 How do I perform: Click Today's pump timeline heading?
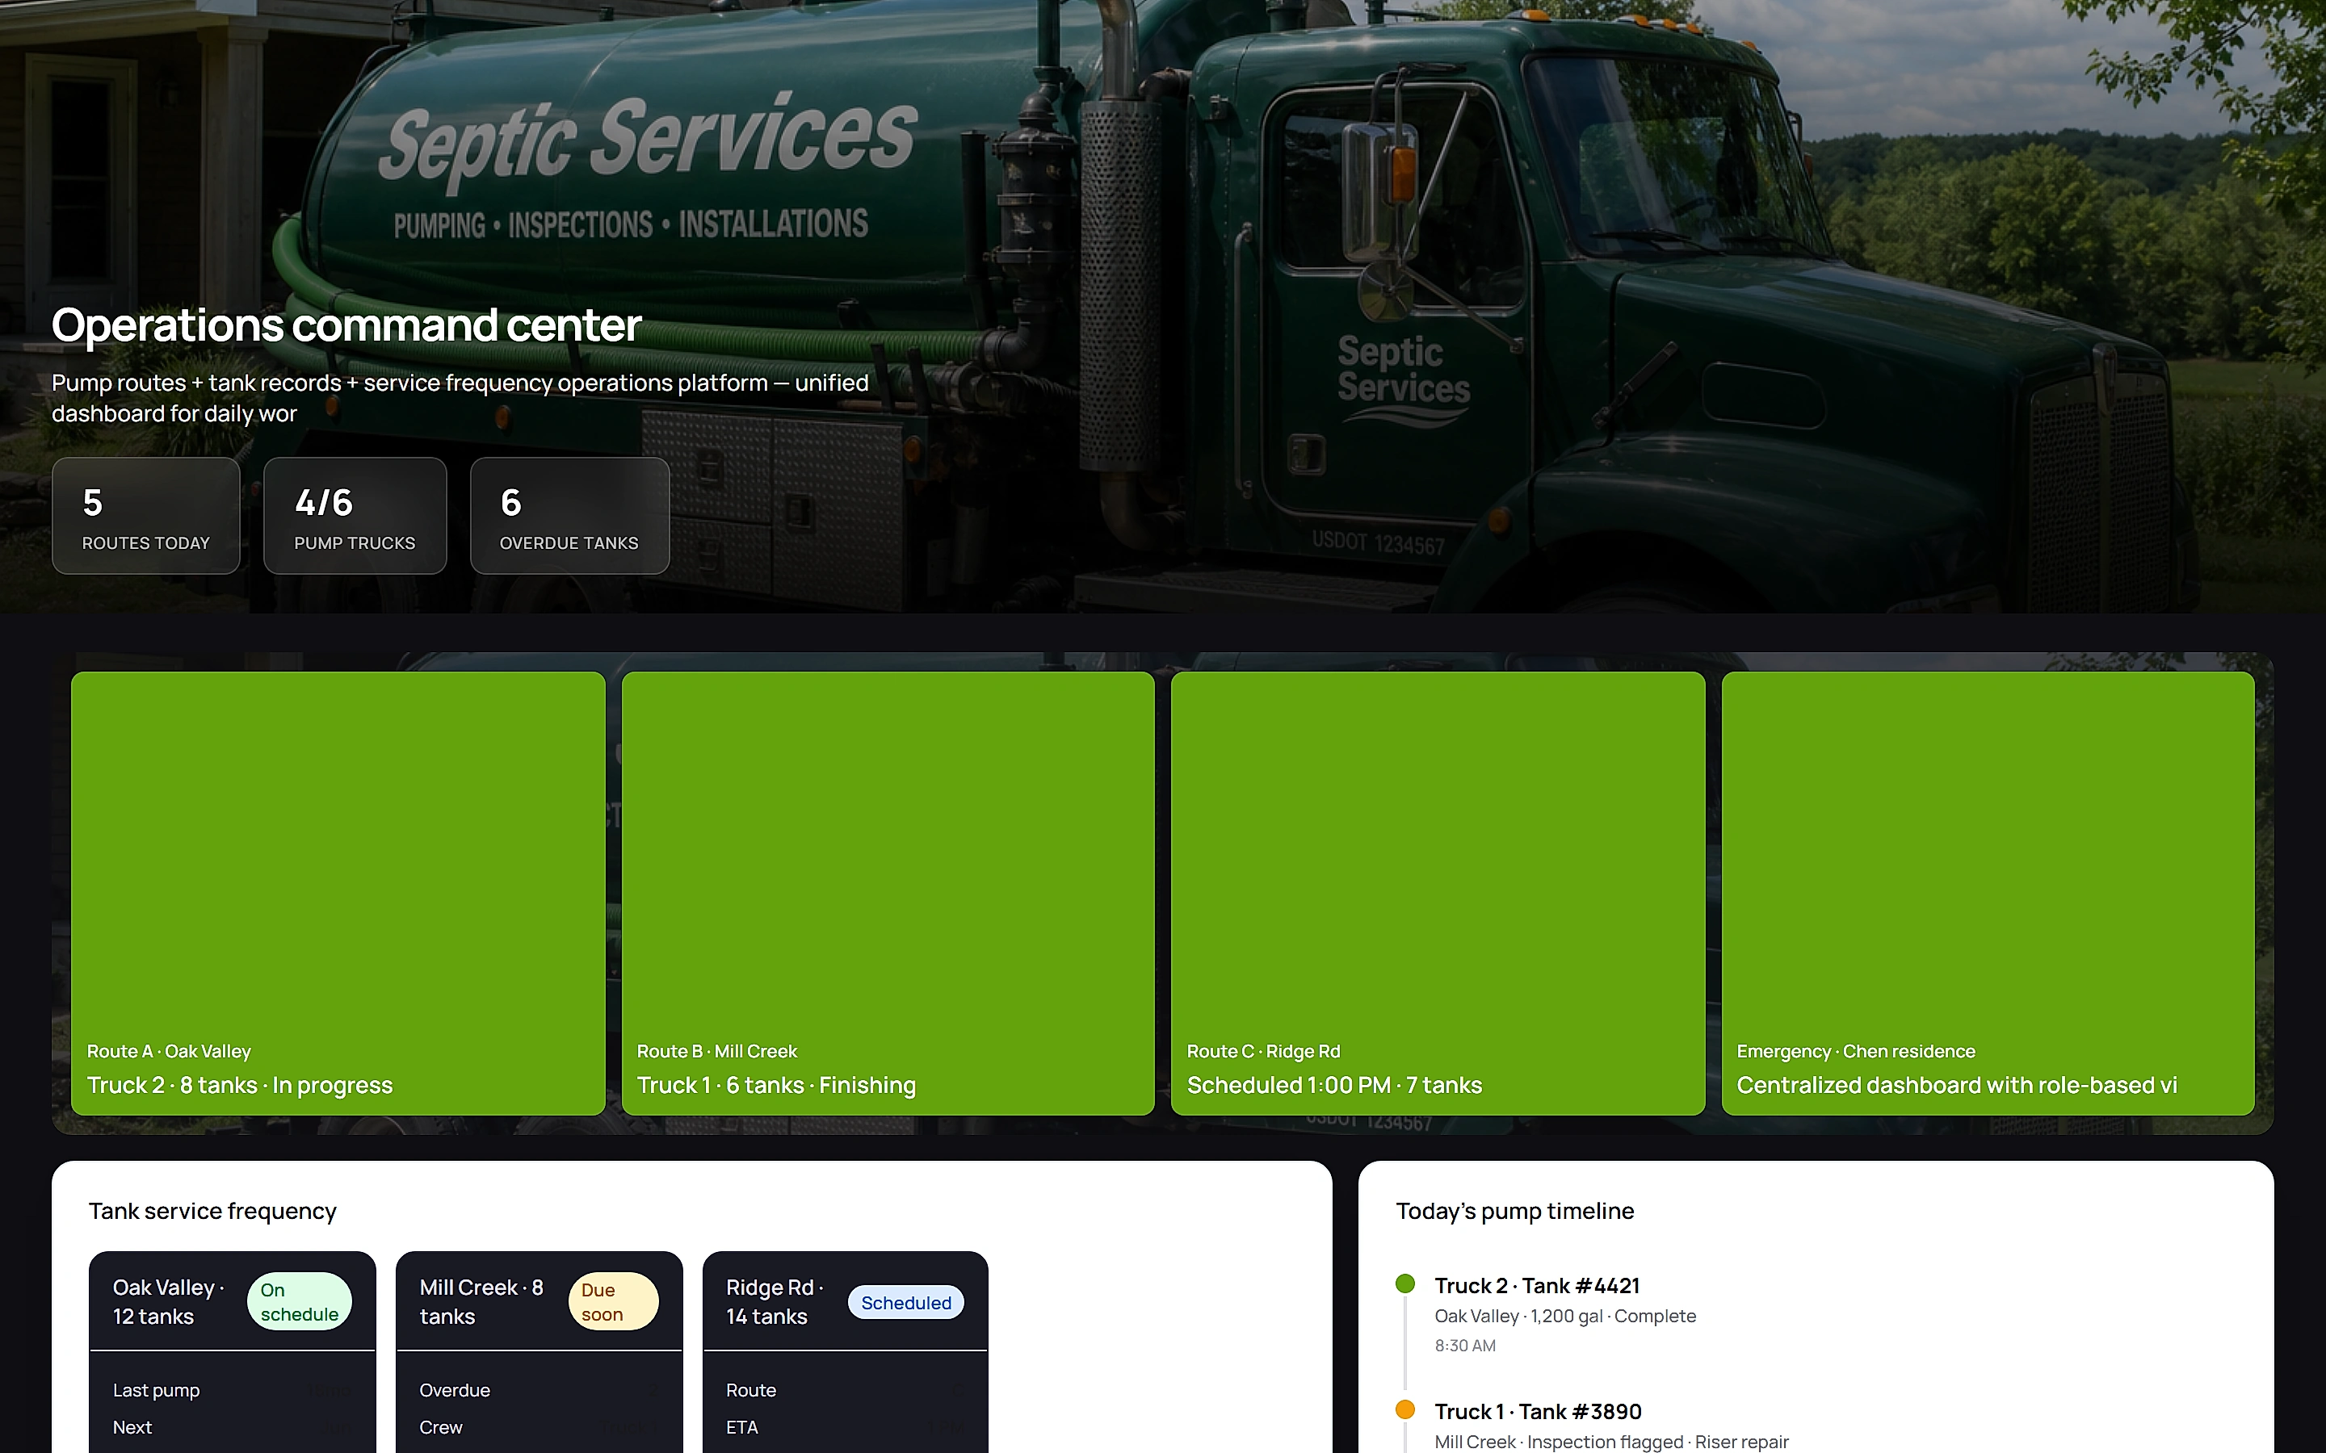[x=1515, y=1211]
